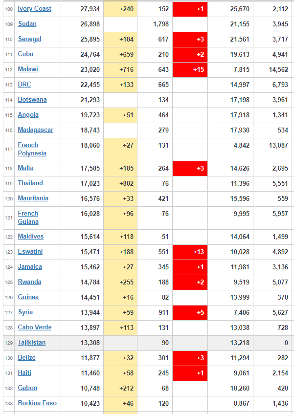Open the Malawi link
This screenshot has width=294, height=414.
tap(28, 69)
